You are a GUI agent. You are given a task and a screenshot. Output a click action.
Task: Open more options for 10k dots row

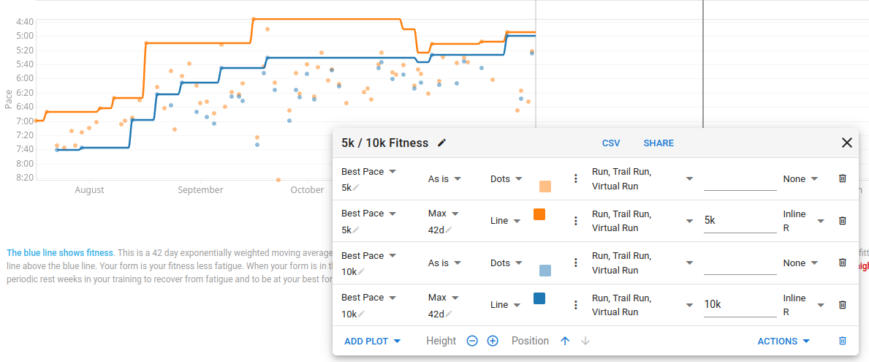(x=576, y=263)
